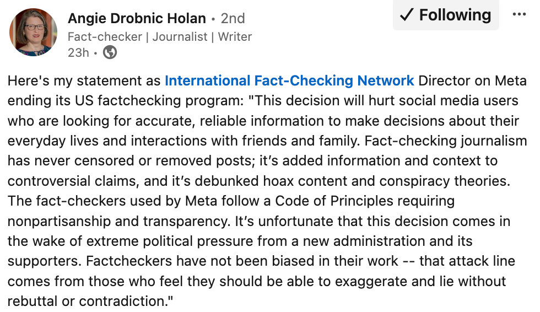Follow the International Fact-Checking Network link

[289, 81]
